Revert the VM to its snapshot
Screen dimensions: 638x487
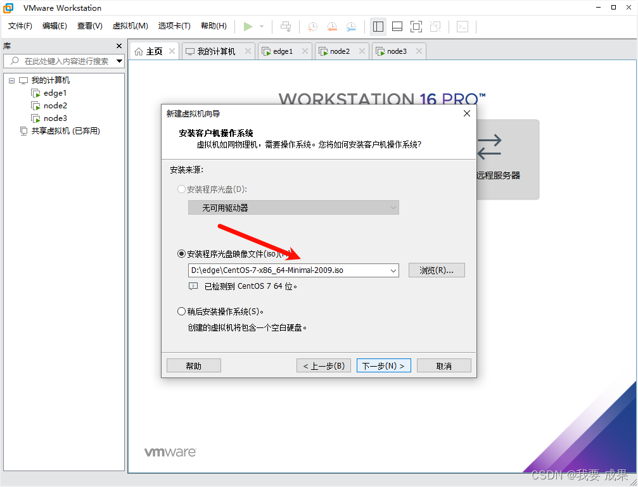332,27
